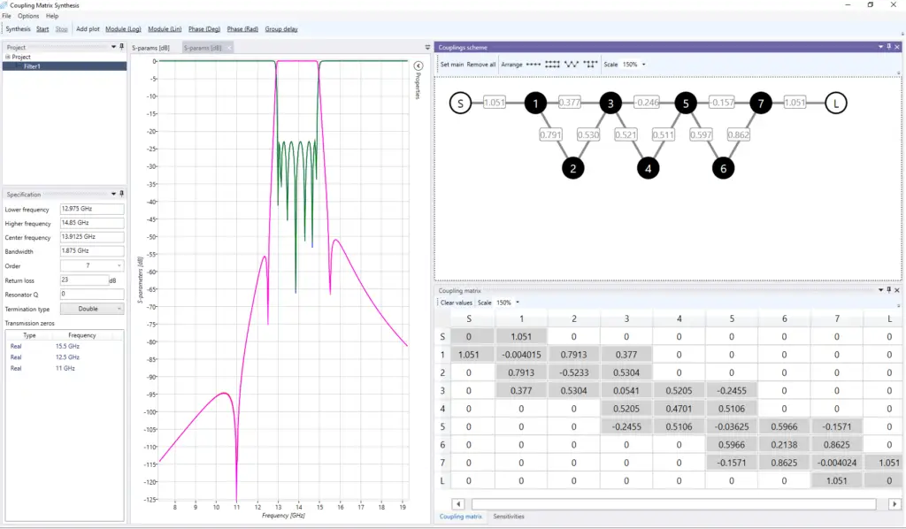Pin the Project panel
The width and height of the screenshot is (906, 529).
(x=121, y=46)
